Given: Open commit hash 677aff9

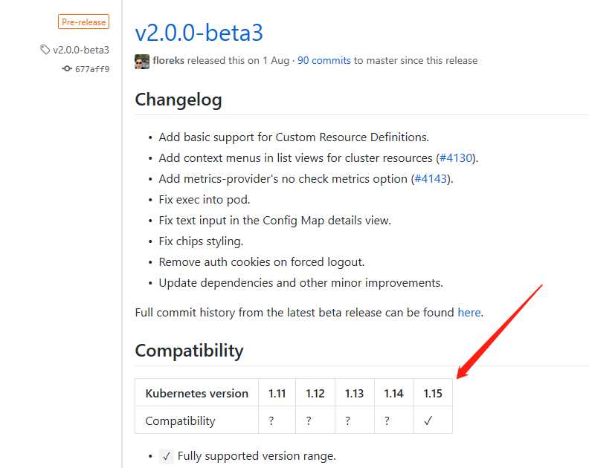Looking at the screenshot, I should point(92,69).
